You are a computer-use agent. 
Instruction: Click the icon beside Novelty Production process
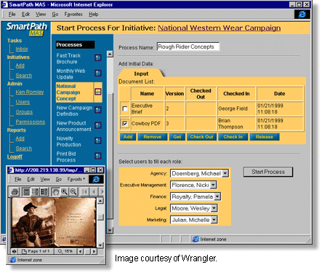98,141
